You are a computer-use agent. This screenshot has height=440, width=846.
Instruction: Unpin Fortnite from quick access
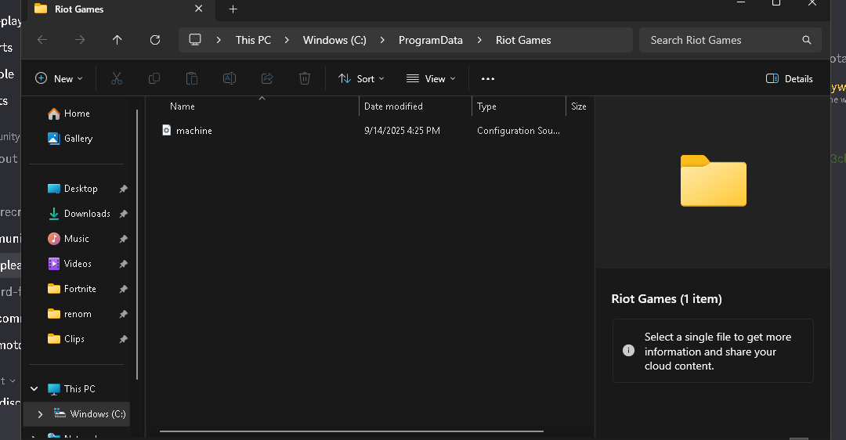pyautogui.click(x=124, y=289)
